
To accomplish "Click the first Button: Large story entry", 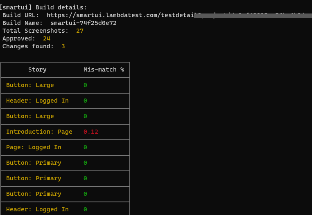I will click(30, 85).
